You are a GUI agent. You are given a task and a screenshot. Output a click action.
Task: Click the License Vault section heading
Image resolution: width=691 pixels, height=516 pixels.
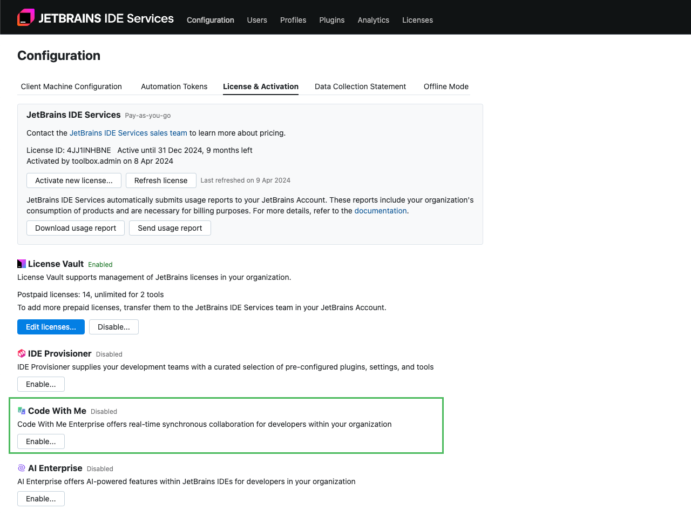tap(56, 264)
